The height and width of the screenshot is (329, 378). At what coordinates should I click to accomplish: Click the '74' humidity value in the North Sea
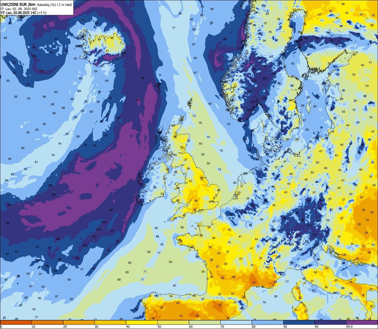click(208, 137)
